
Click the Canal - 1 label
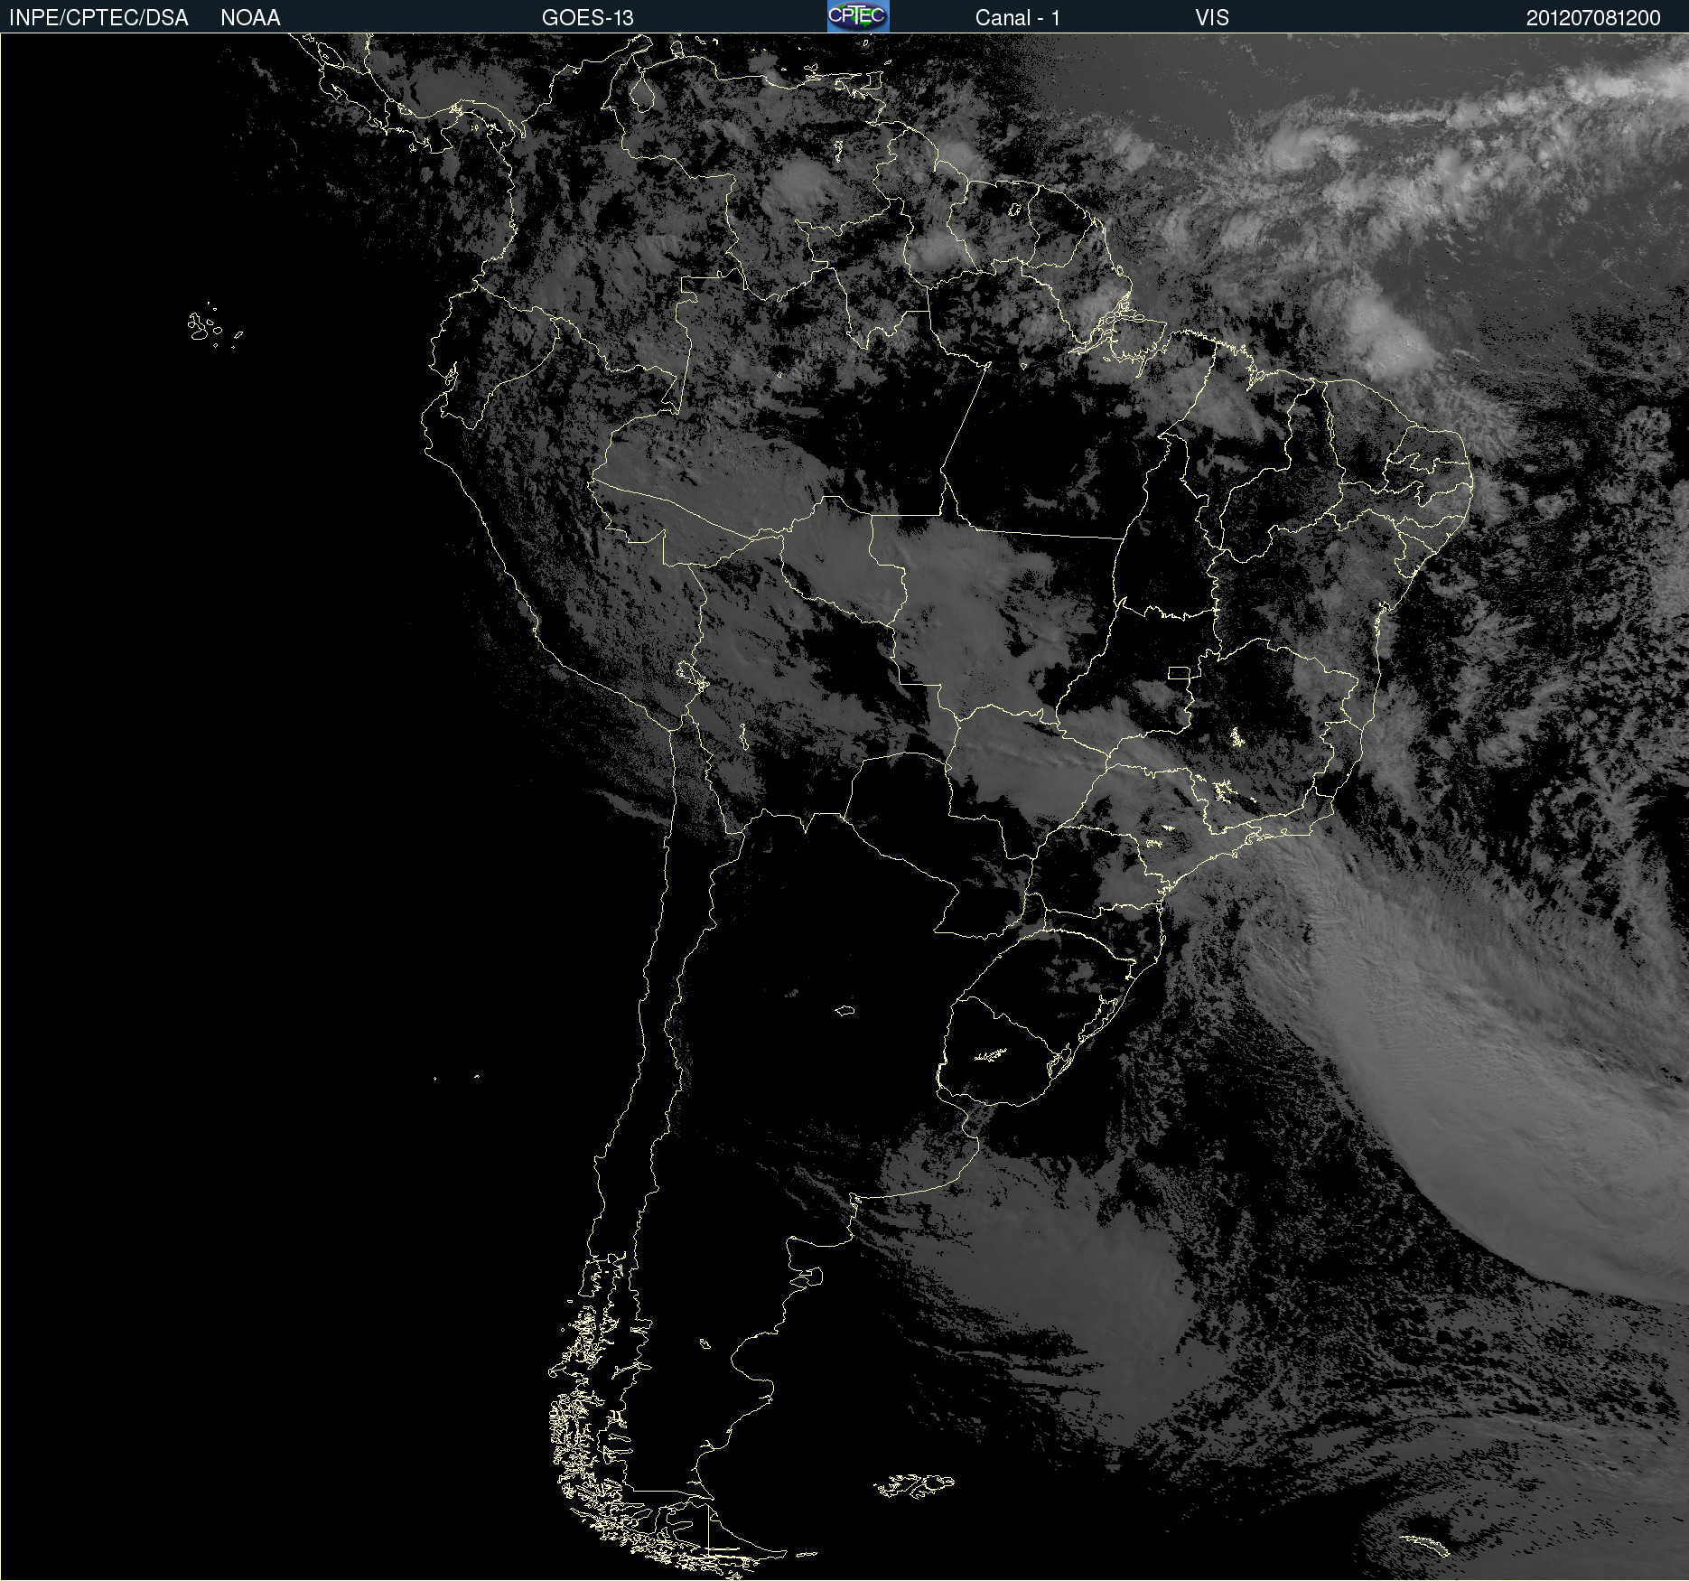tap(1017, 18)
